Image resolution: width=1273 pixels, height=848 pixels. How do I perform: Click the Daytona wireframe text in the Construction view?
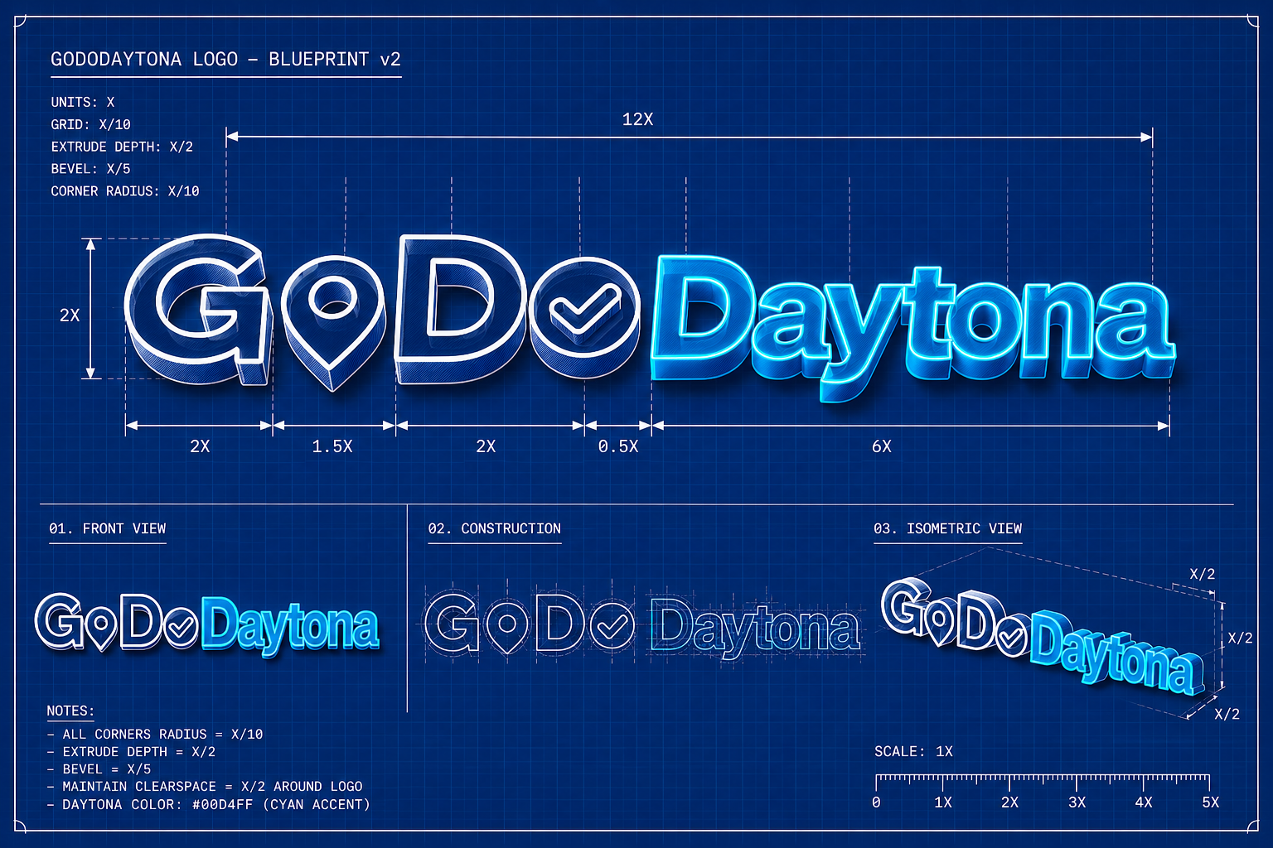[754, 629]
